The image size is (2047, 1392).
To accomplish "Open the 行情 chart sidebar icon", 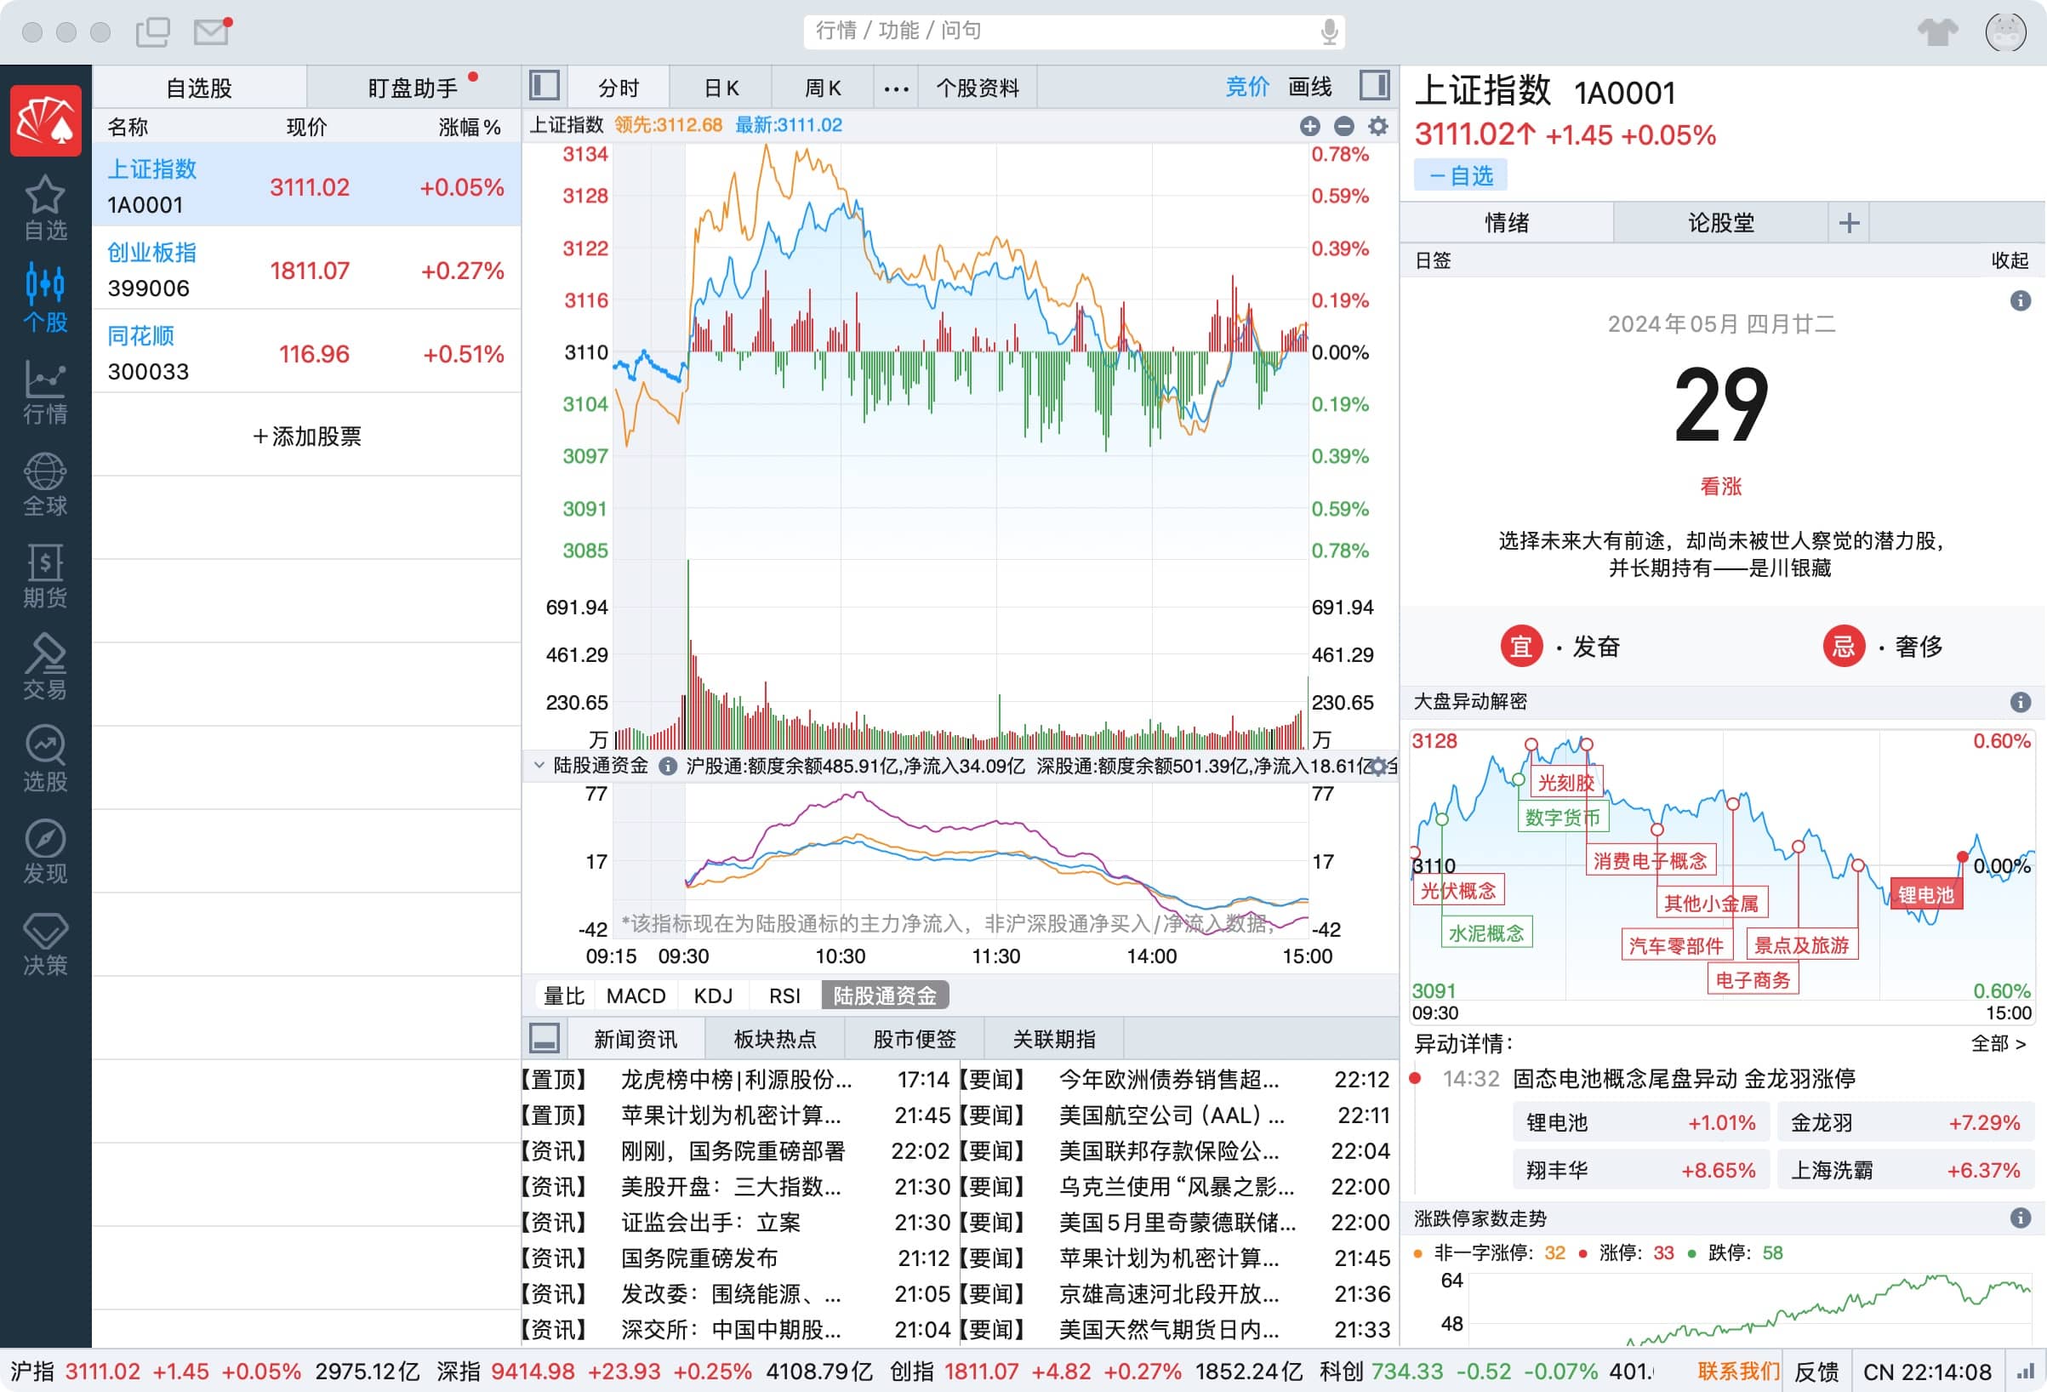I will click(x=45, y=391).
